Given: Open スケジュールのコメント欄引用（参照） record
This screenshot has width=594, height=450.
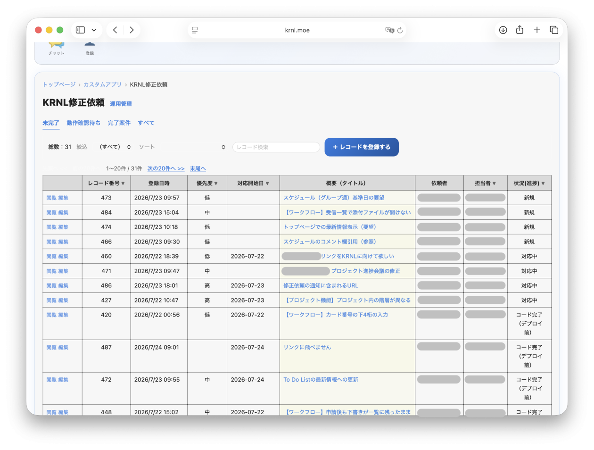Looking at the screenshot, I should pyautogui.click(x=330, y=242).
